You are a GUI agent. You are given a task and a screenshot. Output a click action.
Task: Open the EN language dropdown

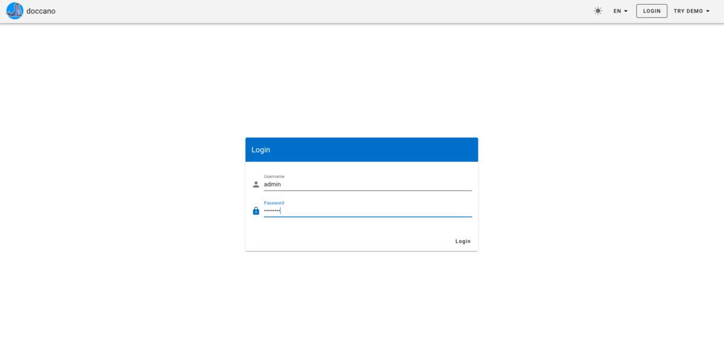pyautogui.click(x=621, y=11)
